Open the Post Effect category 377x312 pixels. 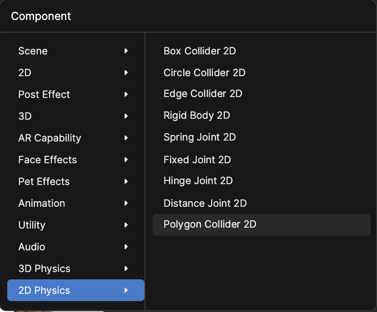(x=76, y=94)
